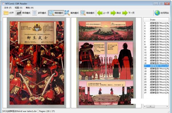The image size is (172, 113).
Task: Select page 26 in the items list
Action: click(x=156, y=90)
